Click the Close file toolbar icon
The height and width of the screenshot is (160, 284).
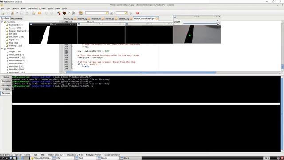tap(39, 13)
